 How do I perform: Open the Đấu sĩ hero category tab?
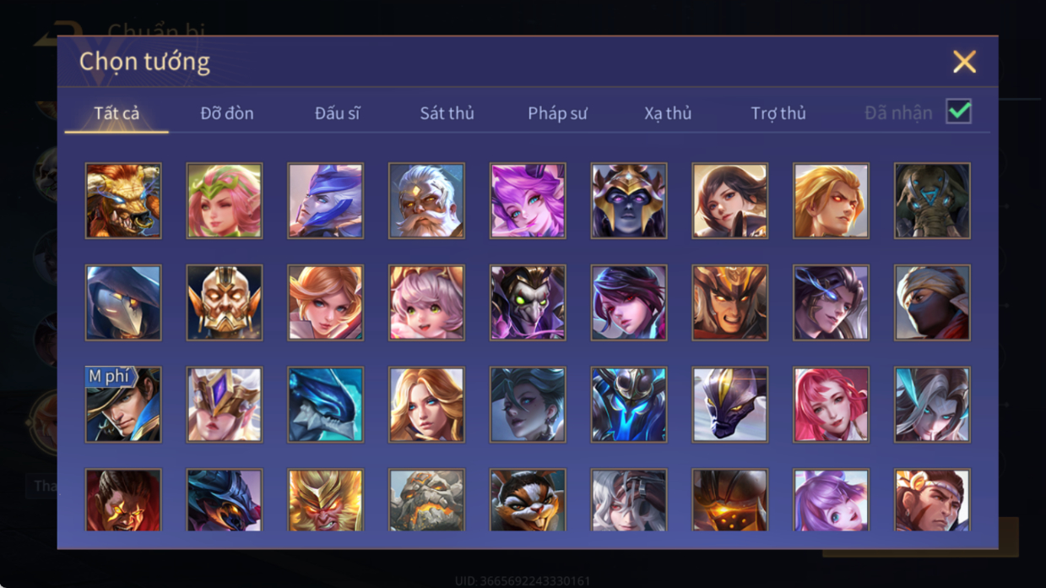pyautogui.click(x=337, y=113)
